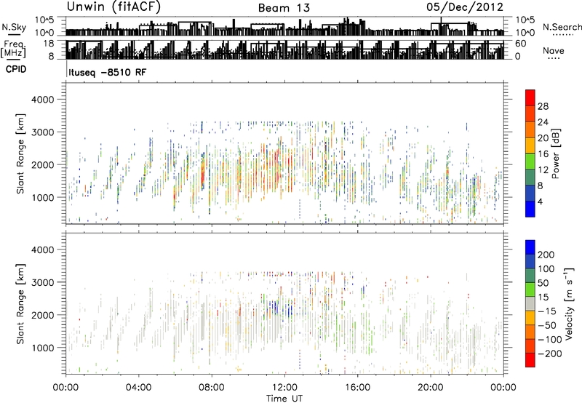
Task: Click the solid N.Sky line sample
Action: [x=14, y=34]
